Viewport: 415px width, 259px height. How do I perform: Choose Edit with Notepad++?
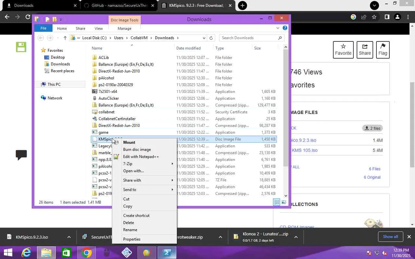pos(144,157)
